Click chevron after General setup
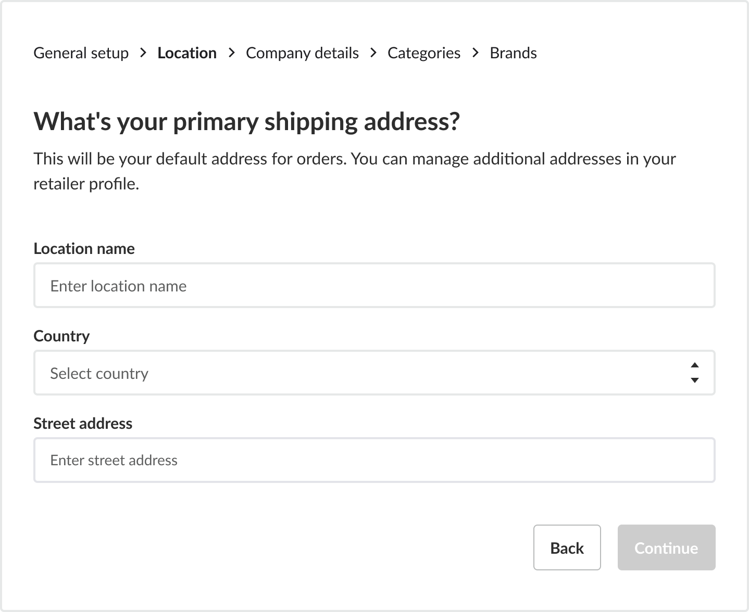 [x=143, y=53]
